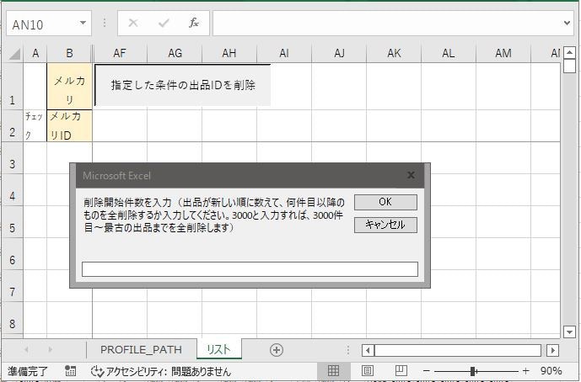Select column AG header
Screen dimensions: 581x382
coord(175,54)
